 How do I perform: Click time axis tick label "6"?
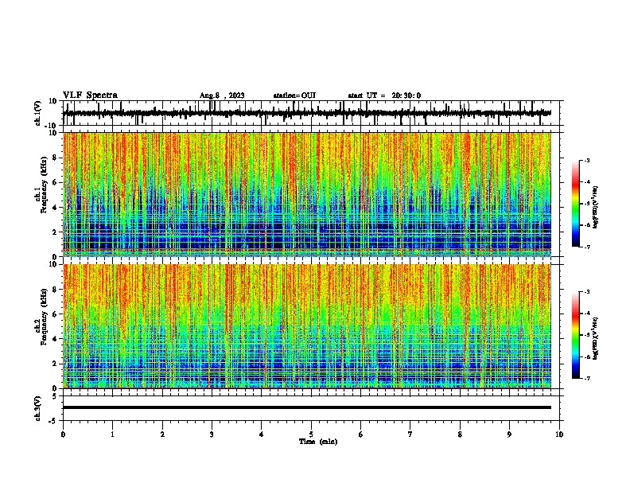click(x=361, y=434)
